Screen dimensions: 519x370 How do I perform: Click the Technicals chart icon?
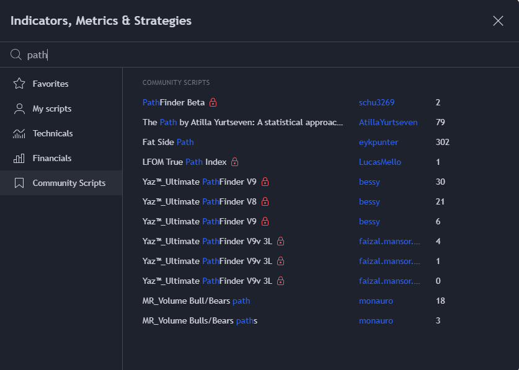[x=19, y=133]
